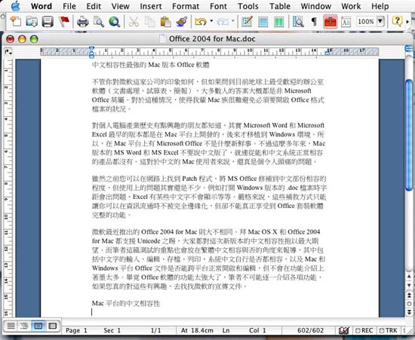
Task: Open the Format menu
Action: point(186,6)
